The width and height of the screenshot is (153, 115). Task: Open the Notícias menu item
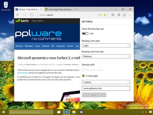(19, 46)
